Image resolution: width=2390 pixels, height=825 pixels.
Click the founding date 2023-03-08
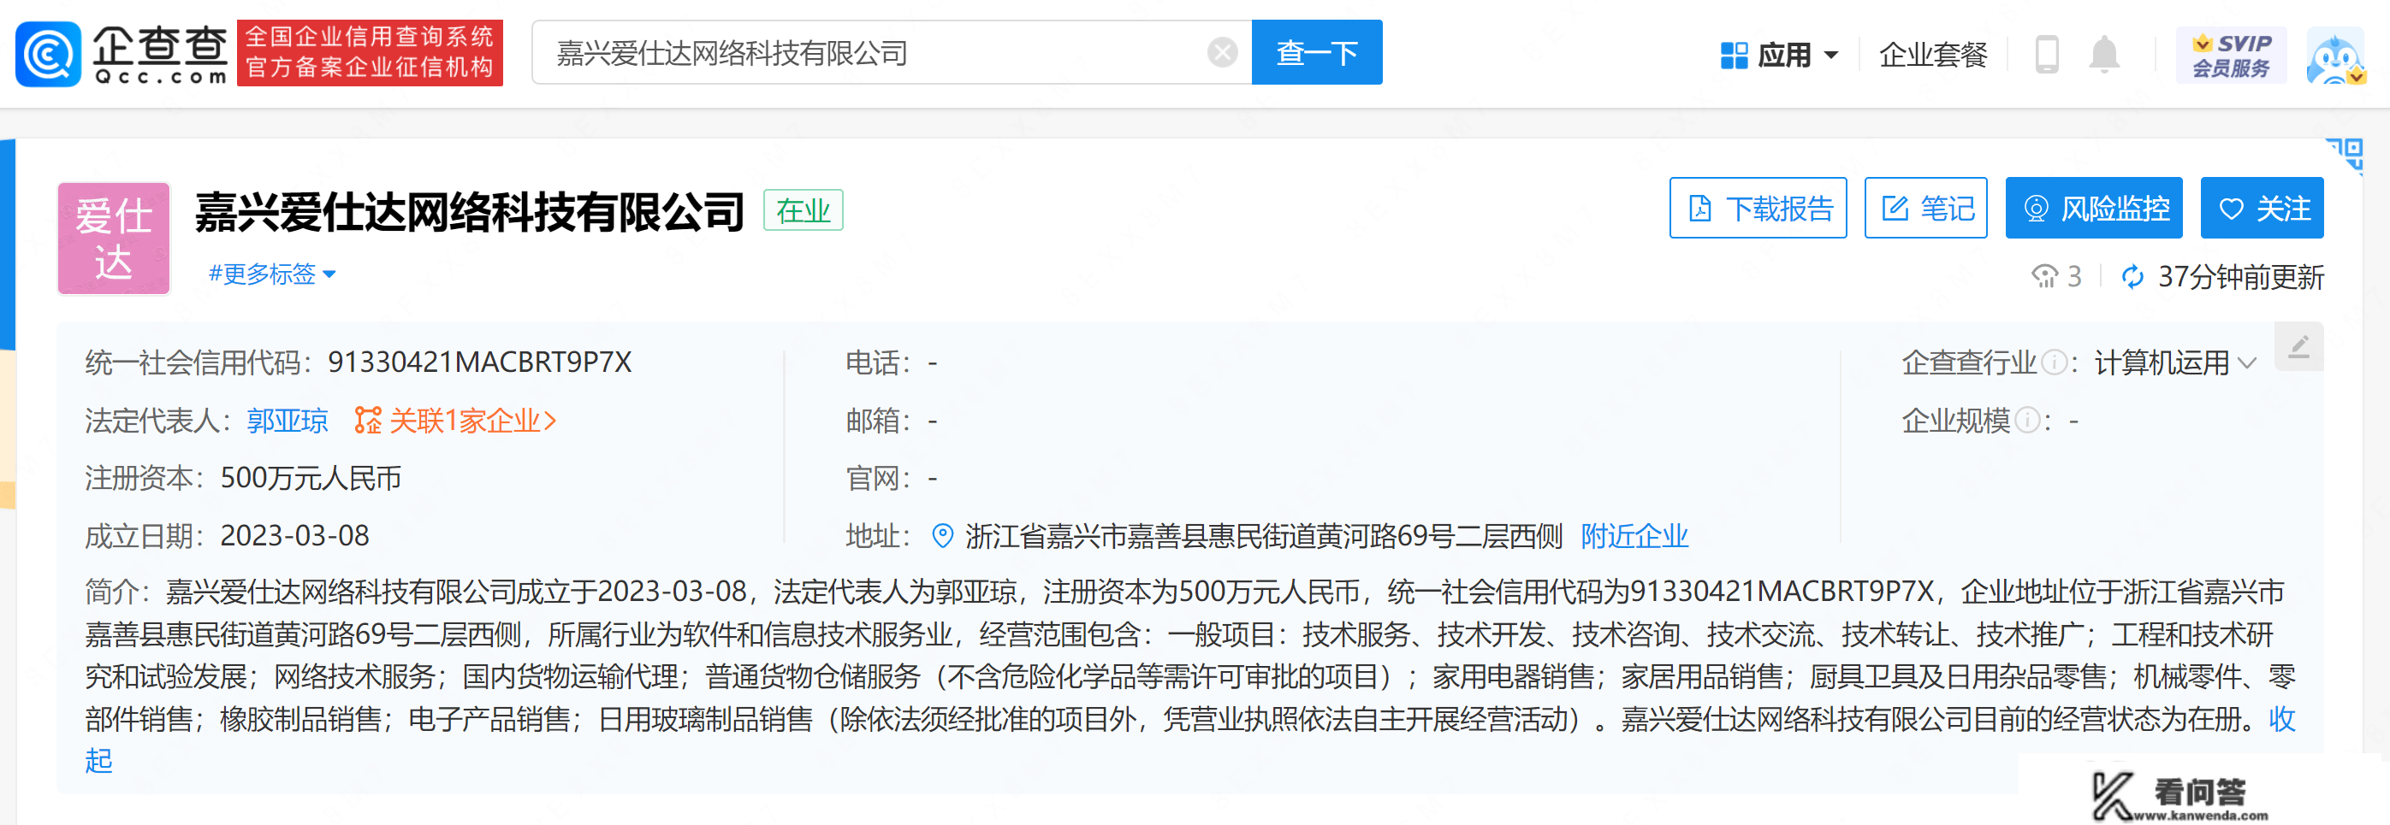(294, 536)
